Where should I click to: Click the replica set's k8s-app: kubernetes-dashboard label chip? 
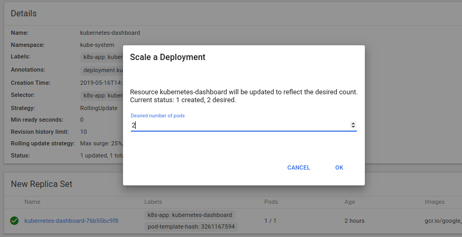pos(190,215)
